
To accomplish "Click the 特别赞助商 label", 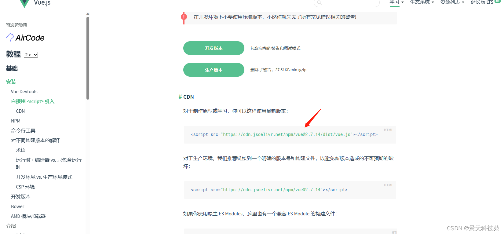I will coord(16,25).
